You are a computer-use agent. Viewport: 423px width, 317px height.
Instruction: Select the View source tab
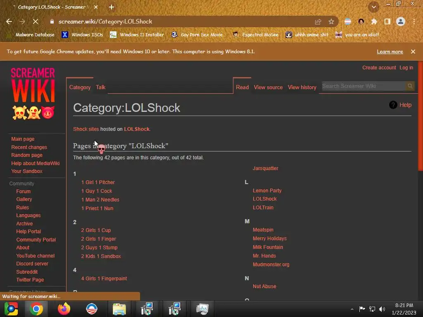[x=268, y=87]
